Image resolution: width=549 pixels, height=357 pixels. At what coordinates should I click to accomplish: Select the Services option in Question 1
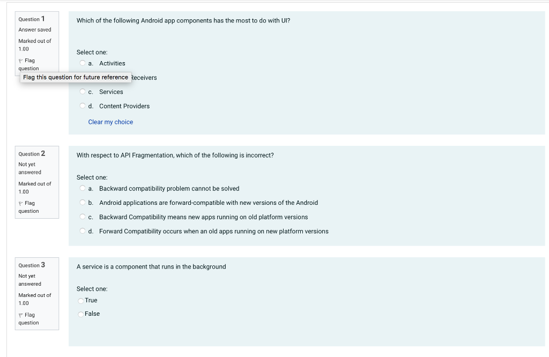pos(82,91)
